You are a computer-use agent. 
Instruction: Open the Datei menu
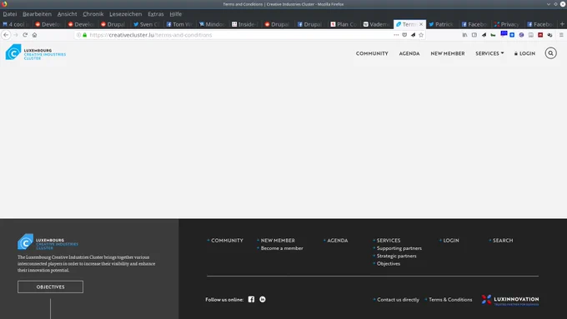pos(10,14)
